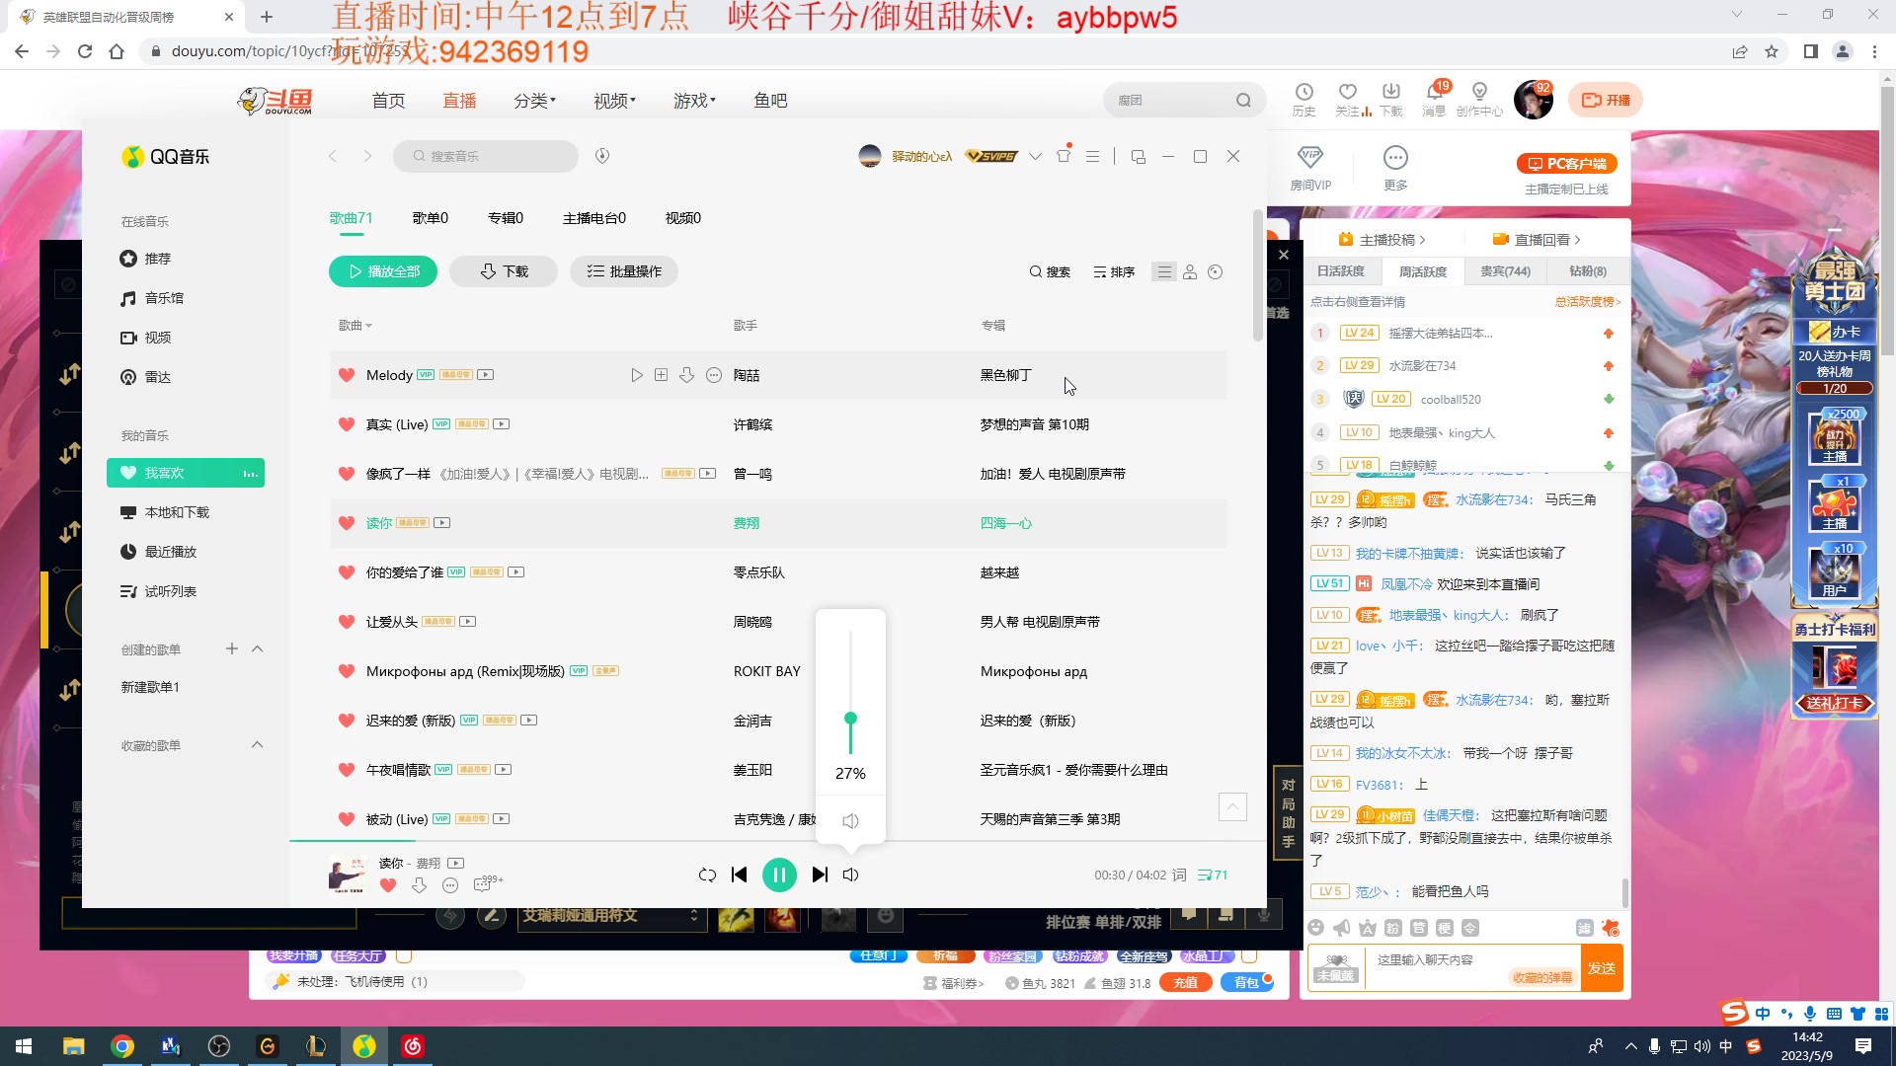Open the account dropdown arrow beside SVIP
Viewport: 1896px width, 1066px height.
point(1035,156)
